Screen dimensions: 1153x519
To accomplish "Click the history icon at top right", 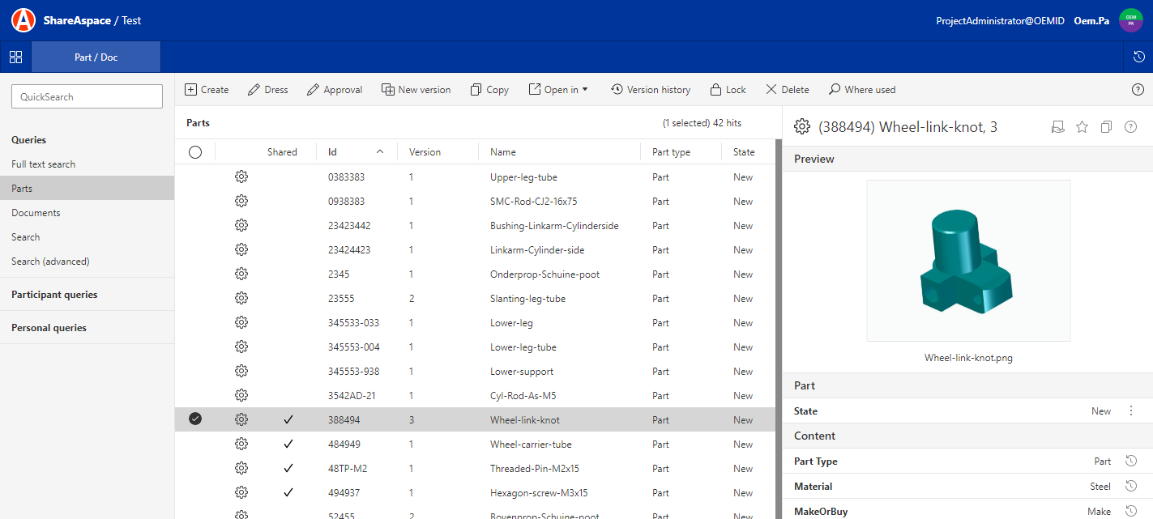I will (x=1139, y=57).
